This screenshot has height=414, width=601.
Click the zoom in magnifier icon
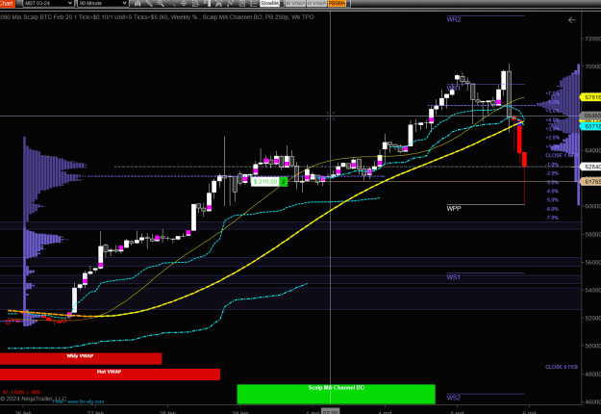tap(161, 4)
